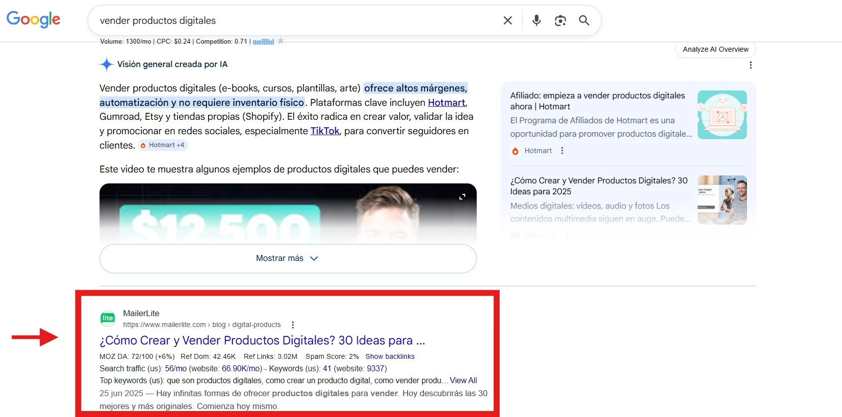Screen dimensions: 842x417
Task: Open the '30 Ideas para 2025' source card
Action: coord(599,186)
